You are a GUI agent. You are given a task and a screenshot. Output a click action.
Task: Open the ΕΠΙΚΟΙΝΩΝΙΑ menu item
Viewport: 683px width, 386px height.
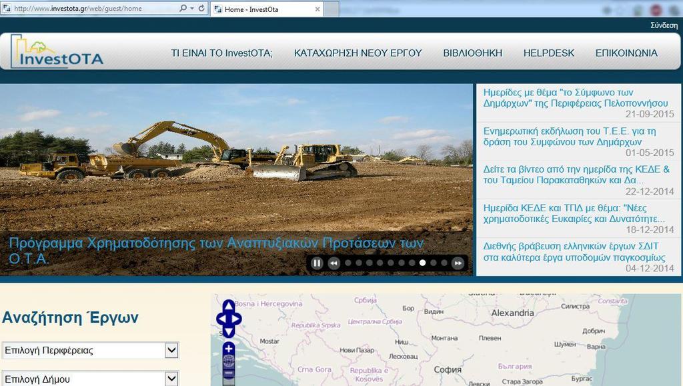pyautogui.click(x=626, y=53)
